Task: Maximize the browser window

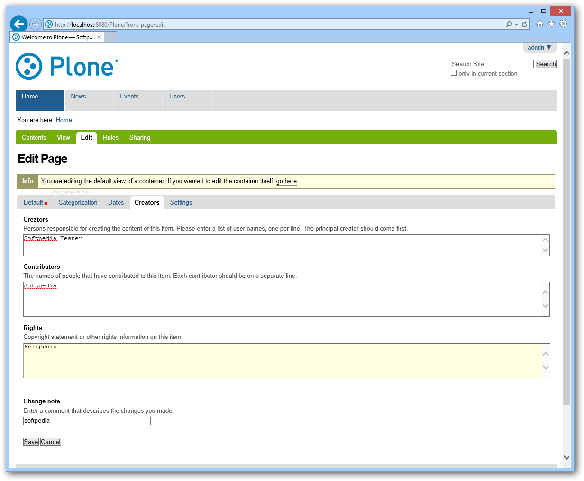Action: (544, 11)
